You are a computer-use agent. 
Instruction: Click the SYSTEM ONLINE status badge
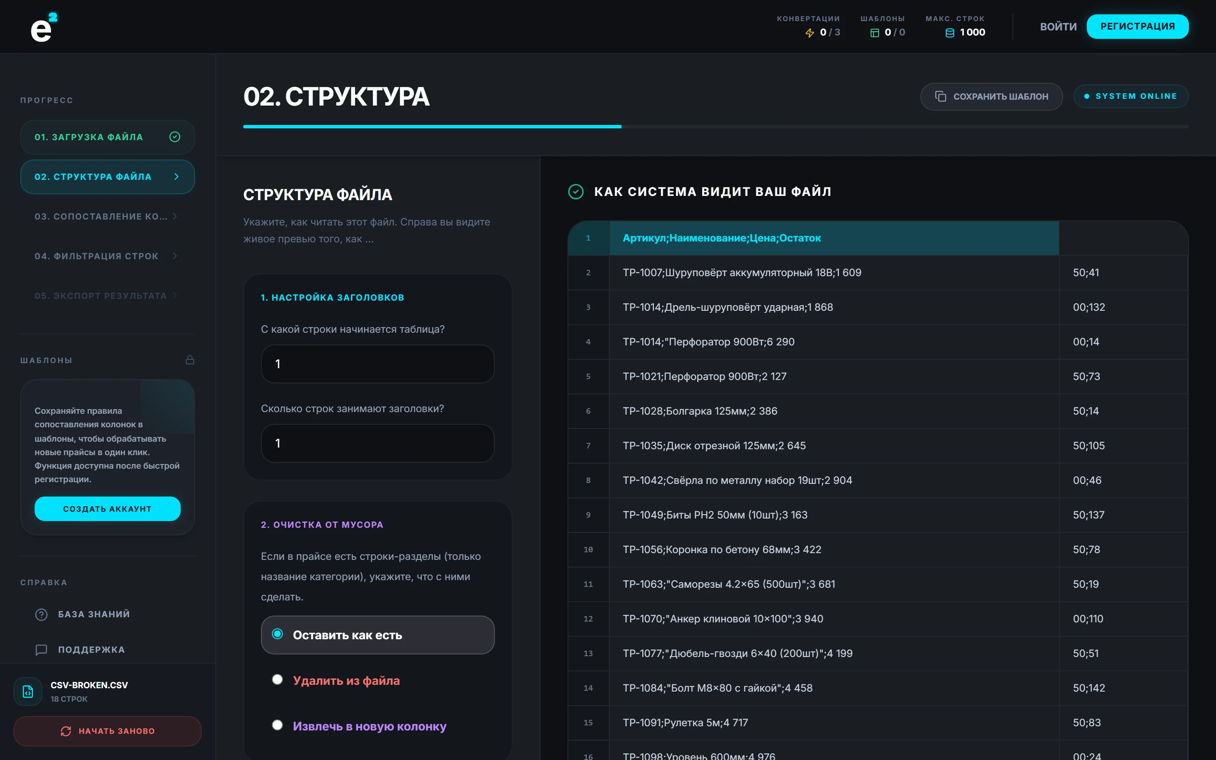pyautogui.click(x=1131, y=96)
